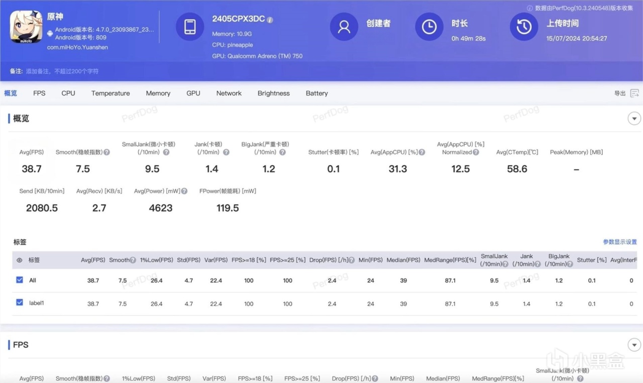Screen dimensions: 643x383
Task: Uncheck the label1 checkbox
Action: (20, 302)
